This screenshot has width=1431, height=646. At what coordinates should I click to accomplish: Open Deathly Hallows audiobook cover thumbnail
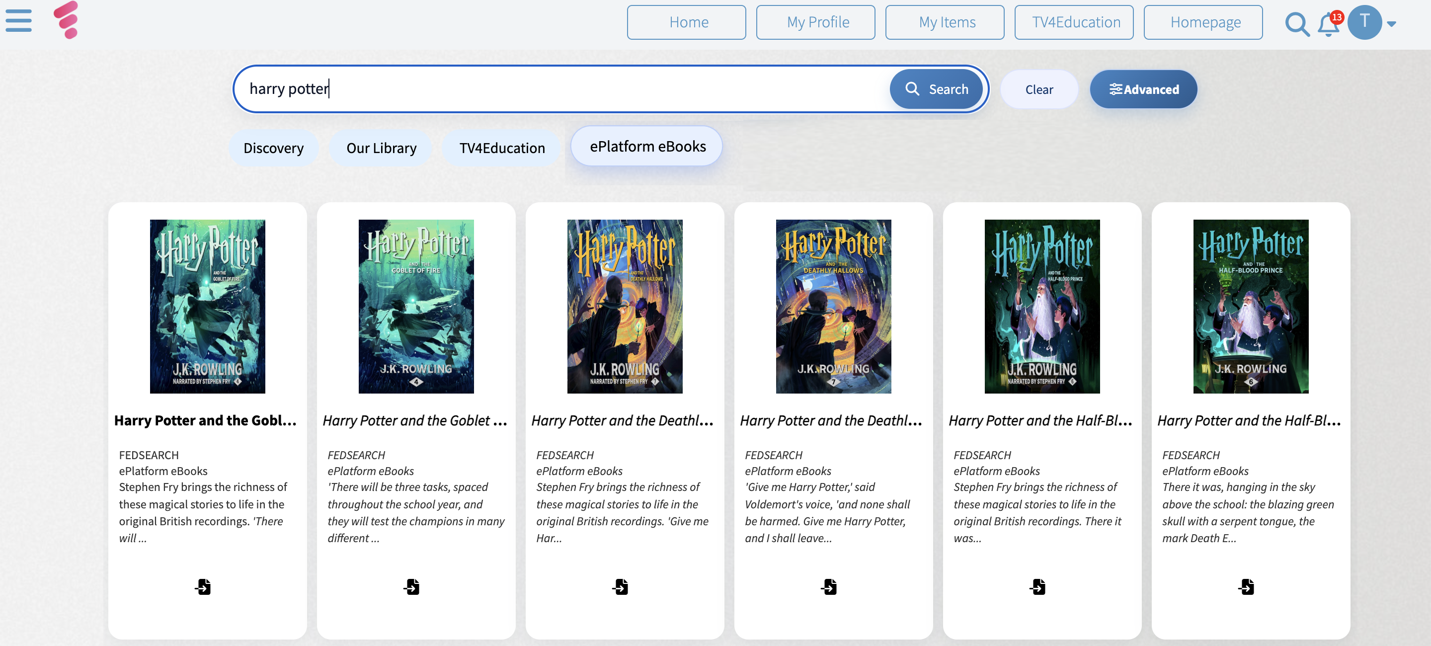pyautogui.click(x=625, y=306)
